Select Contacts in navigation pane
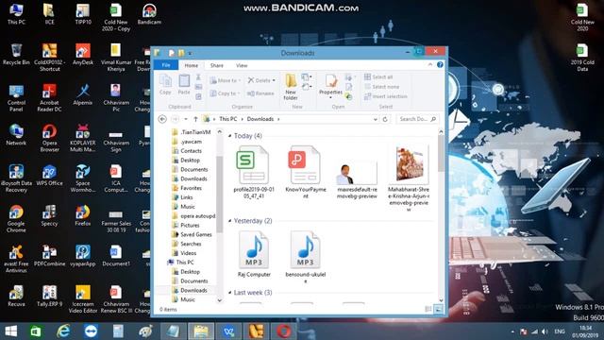 coord(187,151)
